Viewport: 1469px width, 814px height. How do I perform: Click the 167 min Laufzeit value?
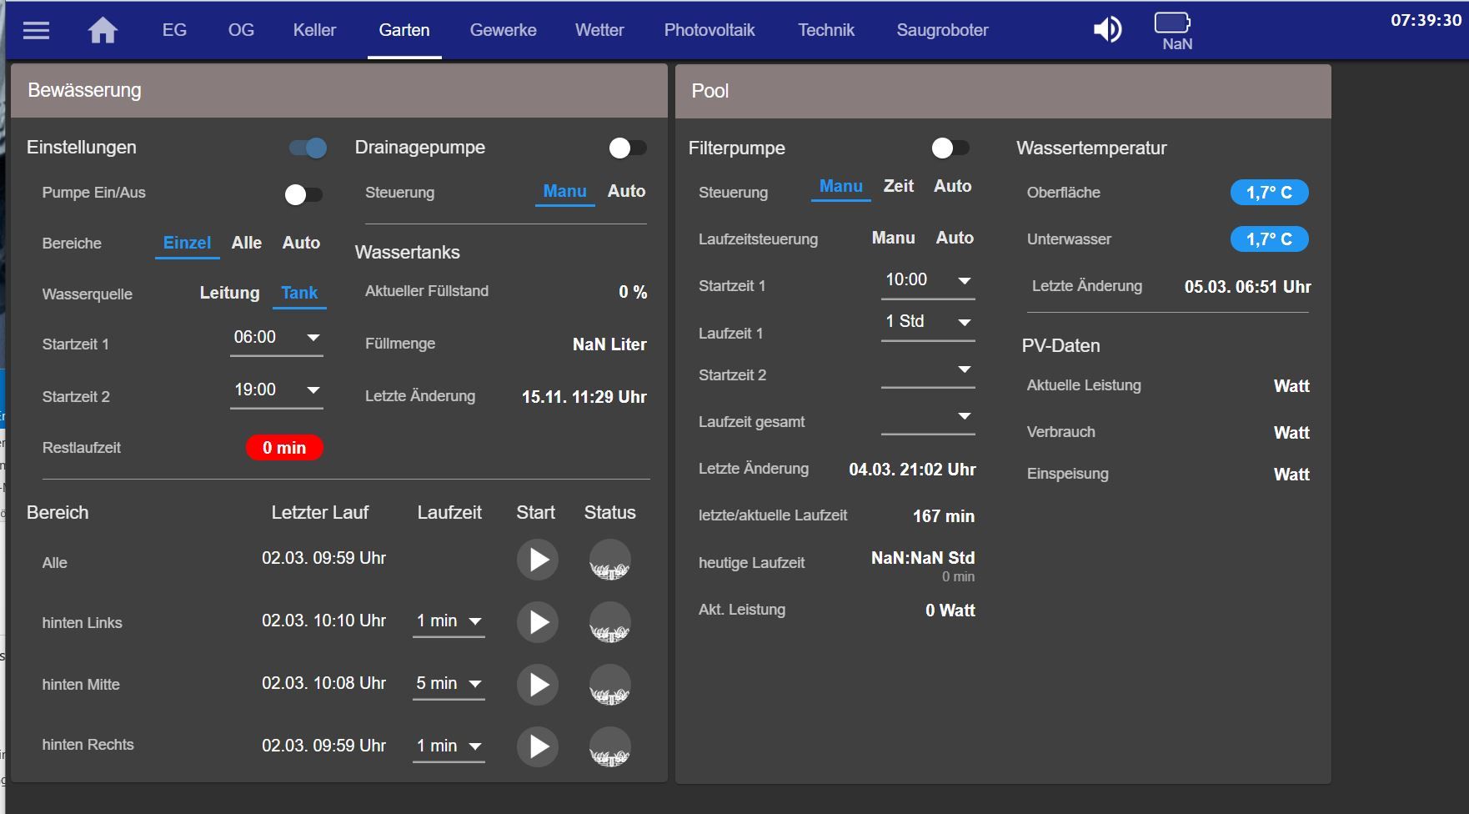coord(944,516)
